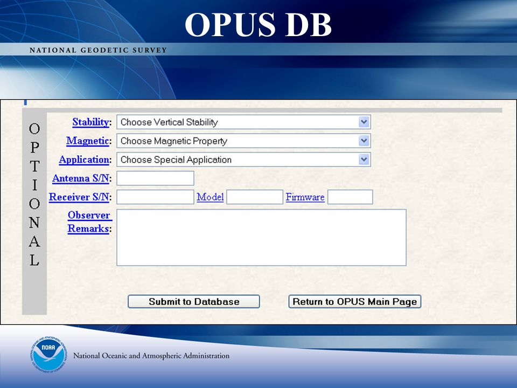
Task: Click inside the Observer Remarks text area
Action: point(262,238)
